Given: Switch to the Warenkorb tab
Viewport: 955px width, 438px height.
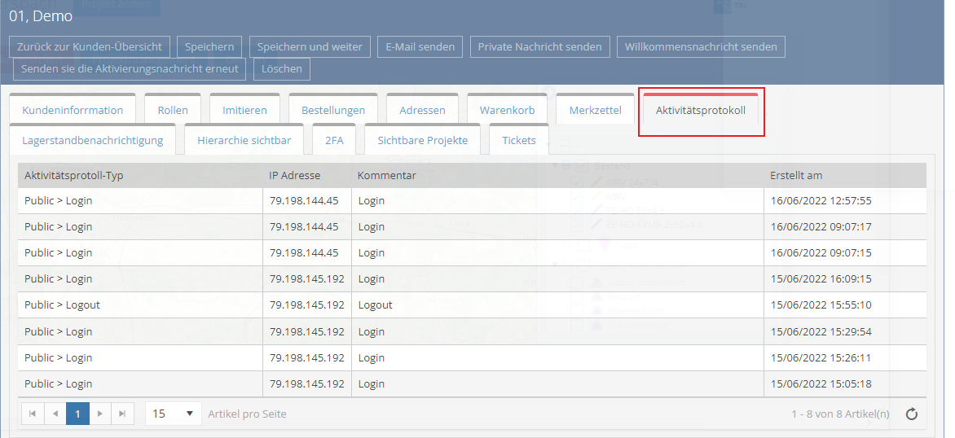Looking at the screenshot, I should tap(507, 110).
